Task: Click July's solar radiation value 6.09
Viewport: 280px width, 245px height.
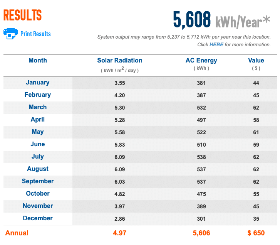Action: [119, 157]
